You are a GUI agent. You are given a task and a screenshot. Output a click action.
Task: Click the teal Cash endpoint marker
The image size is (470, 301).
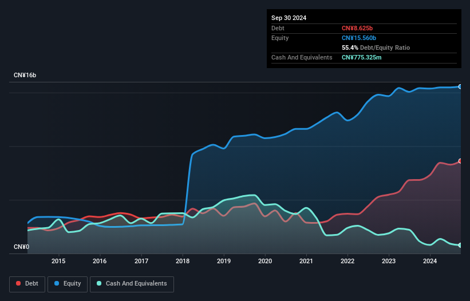pyautogui.click(x=460, y=245)
